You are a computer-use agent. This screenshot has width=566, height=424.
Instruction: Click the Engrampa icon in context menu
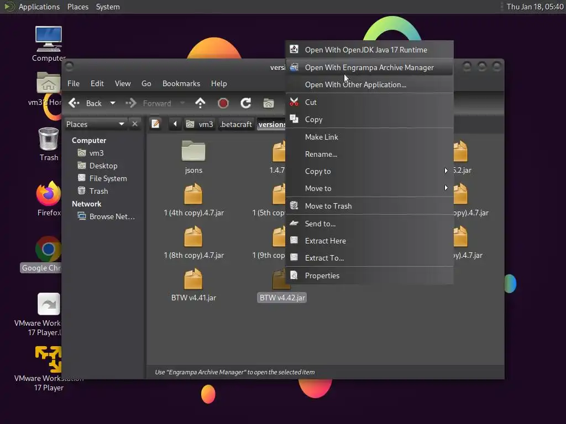(294, 67)
